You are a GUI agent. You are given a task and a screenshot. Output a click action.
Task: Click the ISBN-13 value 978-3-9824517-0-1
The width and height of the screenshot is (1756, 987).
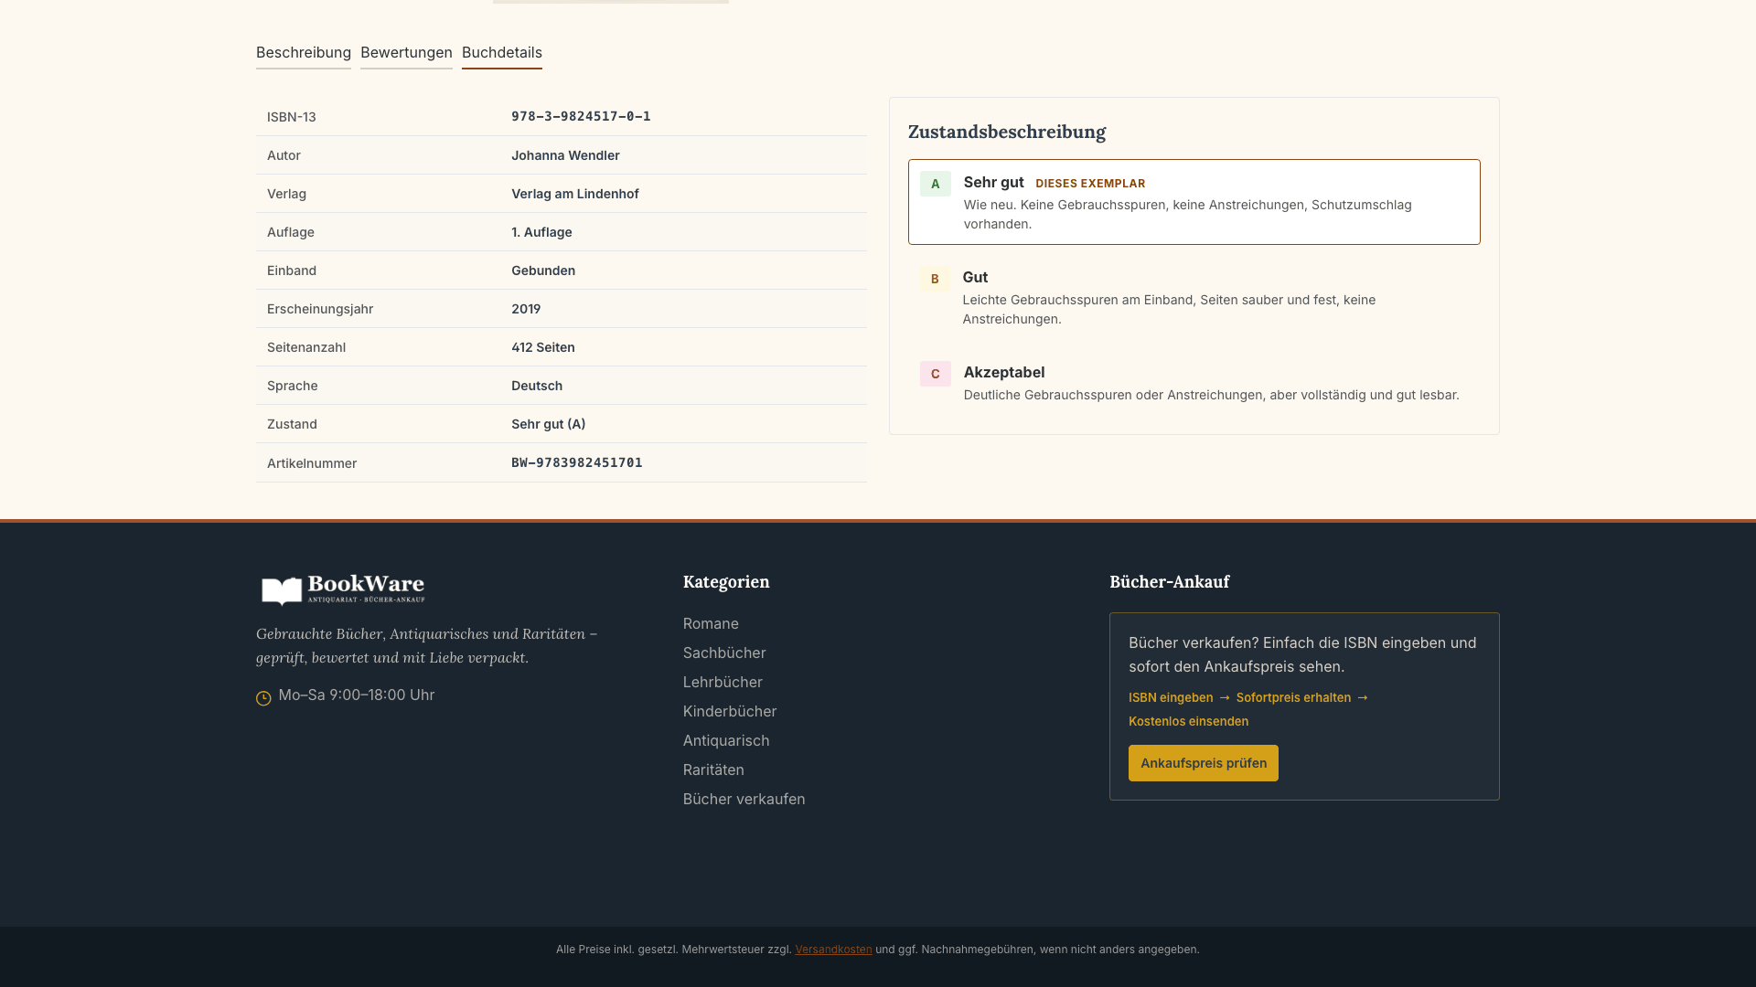(581, 116)
